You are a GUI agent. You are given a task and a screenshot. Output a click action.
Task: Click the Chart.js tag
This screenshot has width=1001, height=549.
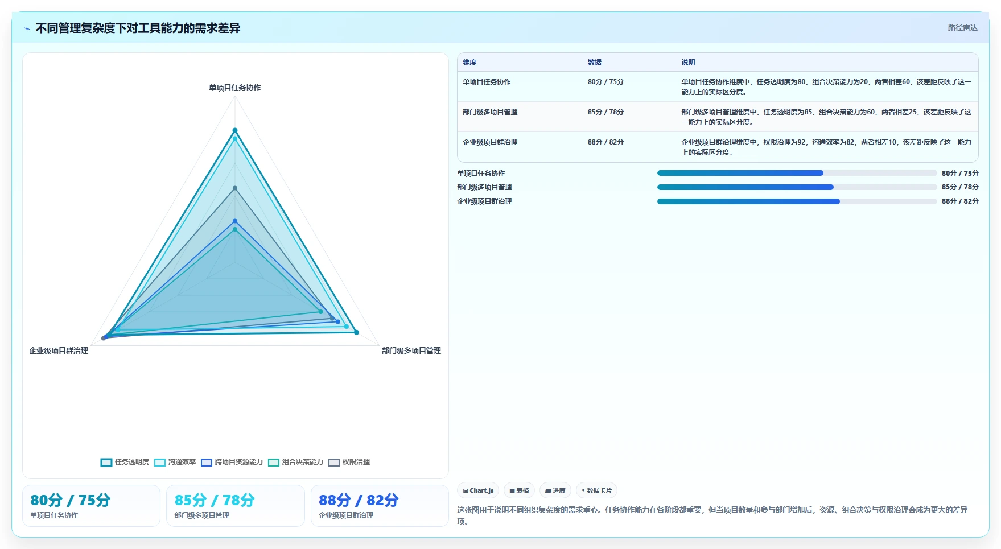478,490
